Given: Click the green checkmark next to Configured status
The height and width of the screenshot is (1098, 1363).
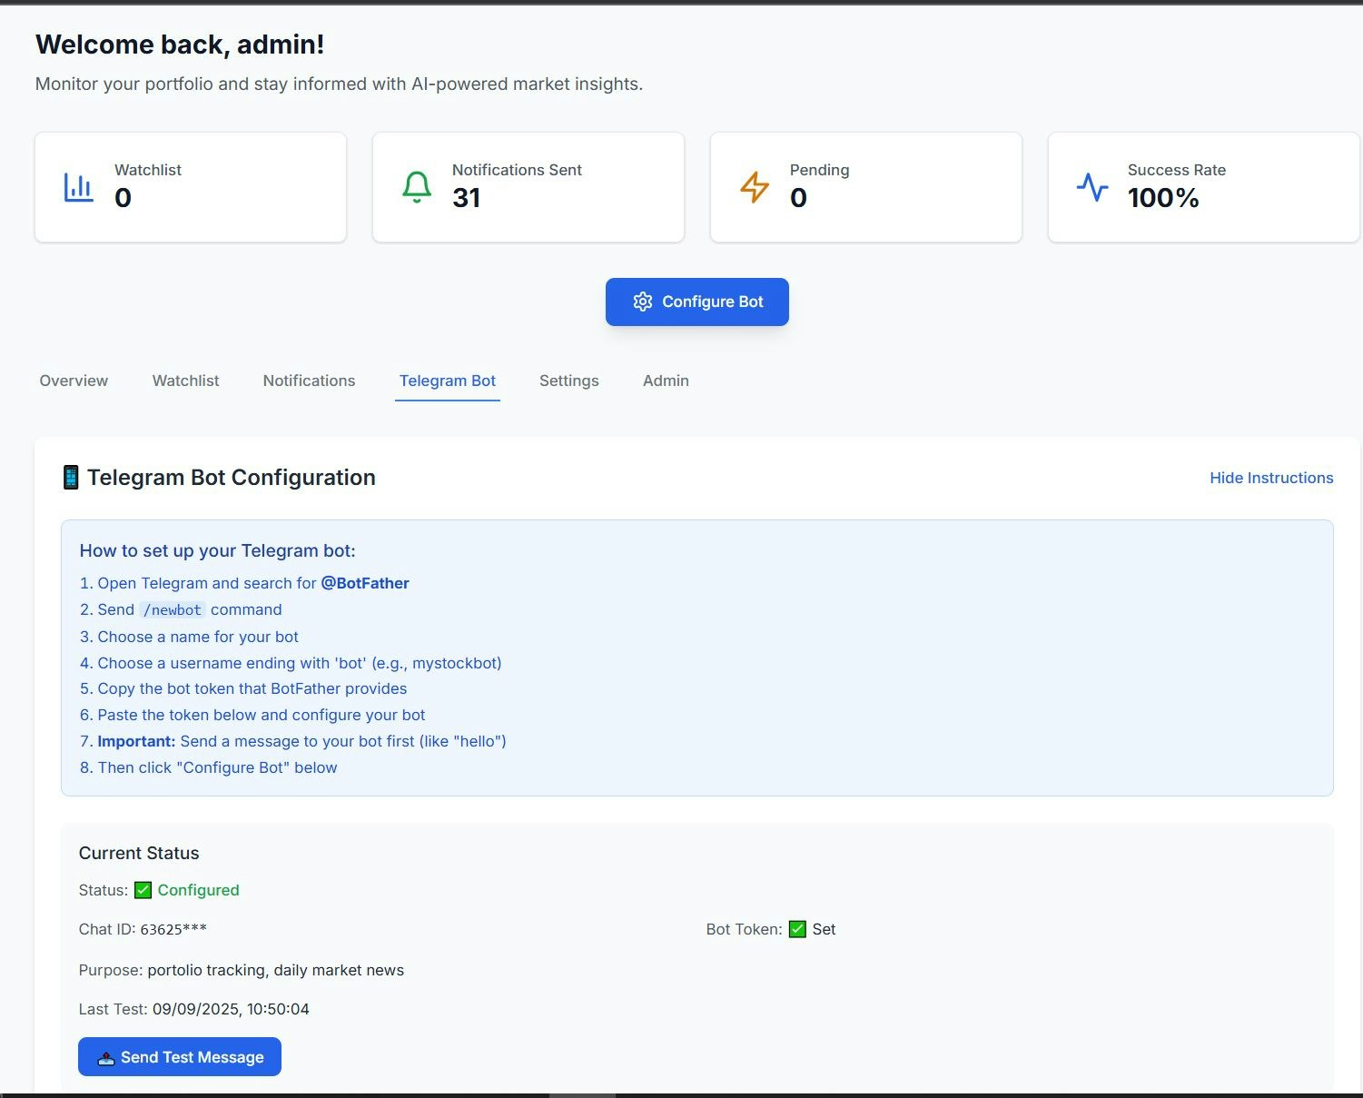Looking at the screenshot, I should point(143,890).
